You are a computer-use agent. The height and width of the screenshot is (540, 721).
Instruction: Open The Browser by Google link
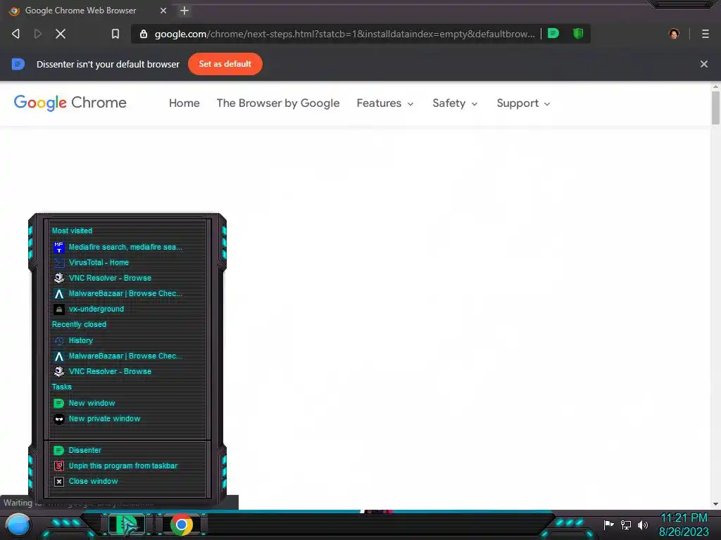(277, 103)
